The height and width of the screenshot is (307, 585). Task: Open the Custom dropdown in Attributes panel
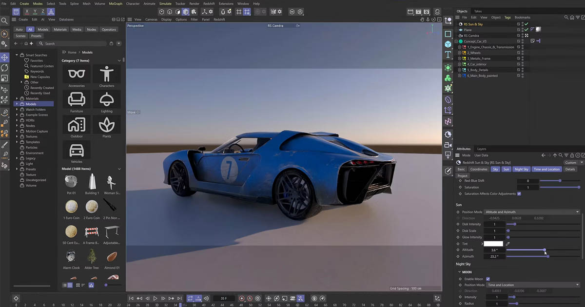click(x=573, y=162)
